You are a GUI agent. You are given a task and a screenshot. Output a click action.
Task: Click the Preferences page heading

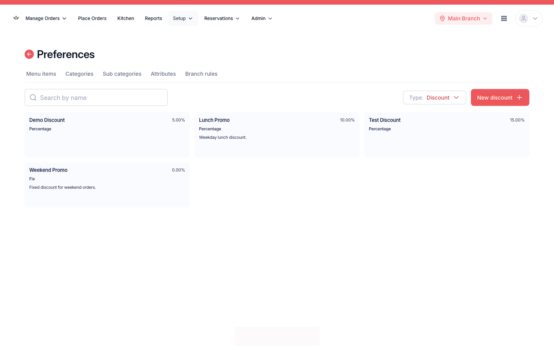tap(66, 54)
